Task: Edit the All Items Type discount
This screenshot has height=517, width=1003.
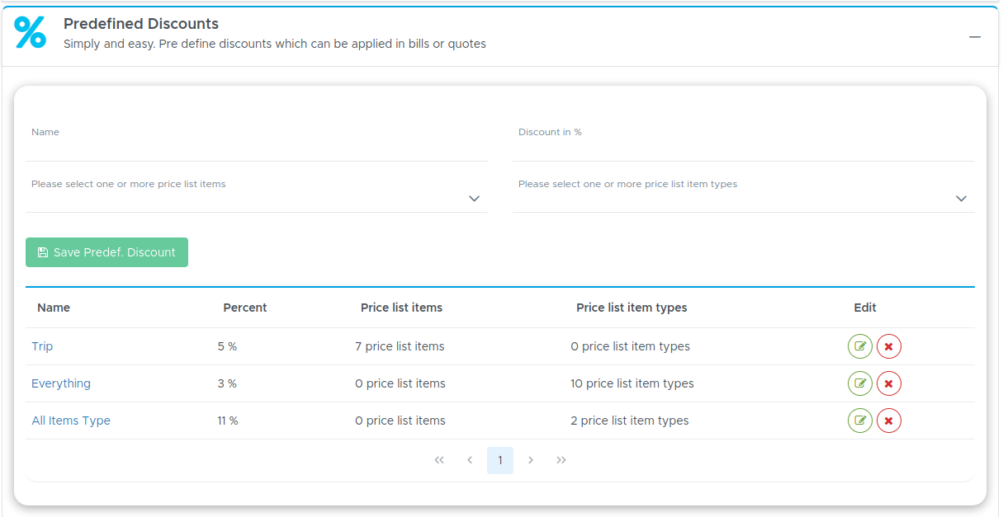Action: point(860,421)
